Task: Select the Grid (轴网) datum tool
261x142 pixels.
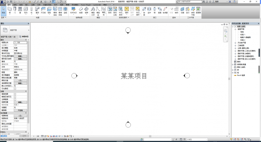Action: [x=176, y=10]
